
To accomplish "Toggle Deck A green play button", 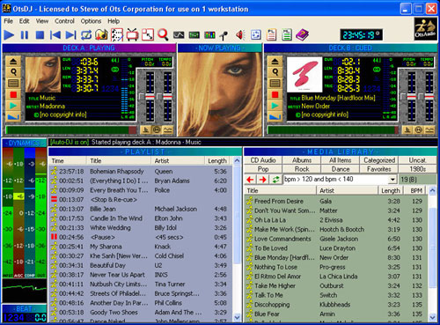I will (13, 106).
